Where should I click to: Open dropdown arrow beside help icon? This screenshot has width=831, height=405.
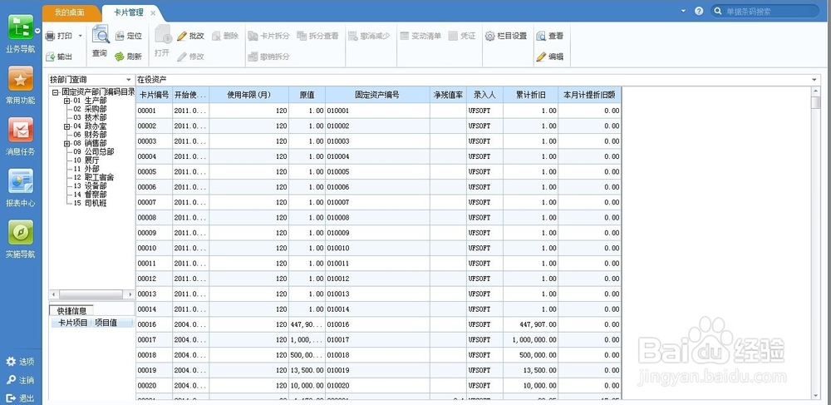coord(683,11)
